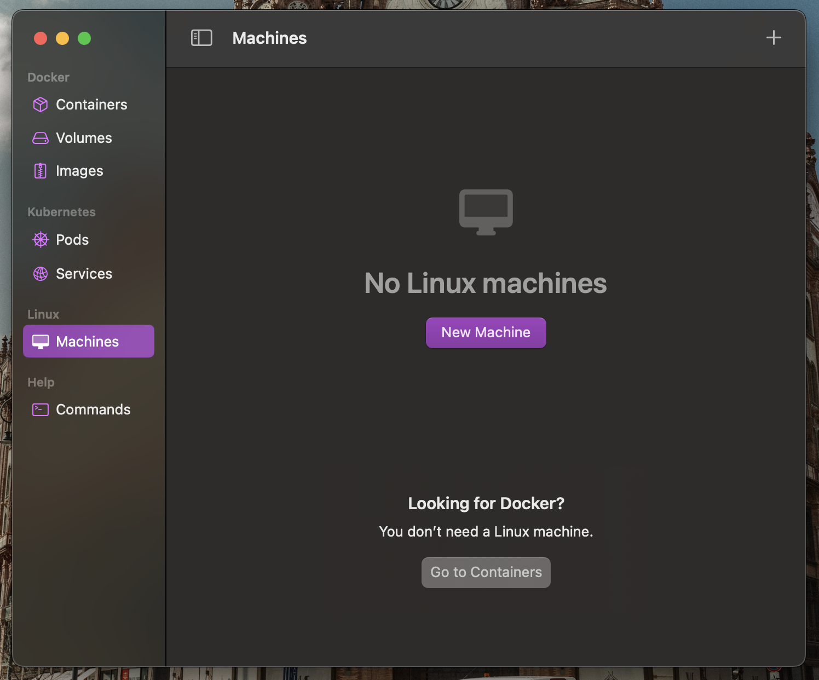Select the Containers icon in the sidebar
This screenshot has height=680, width=819.
[x=40, y=105]
